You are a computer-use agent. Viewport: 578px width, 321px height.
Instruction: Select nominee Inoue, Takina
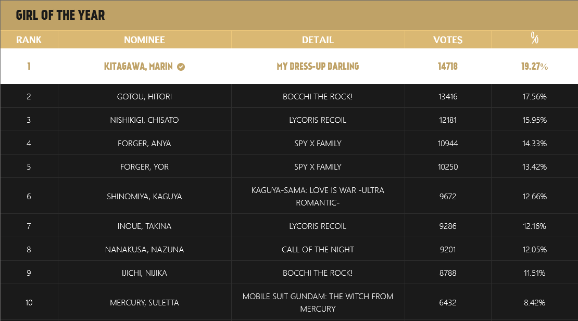point(144,226)
